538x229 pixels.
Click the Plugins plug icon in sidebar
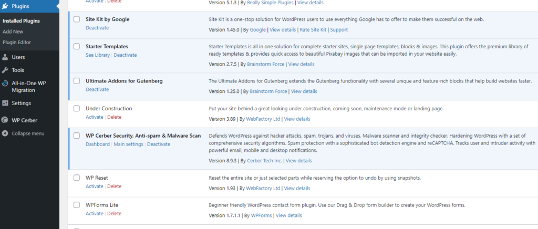coord(5,6)
